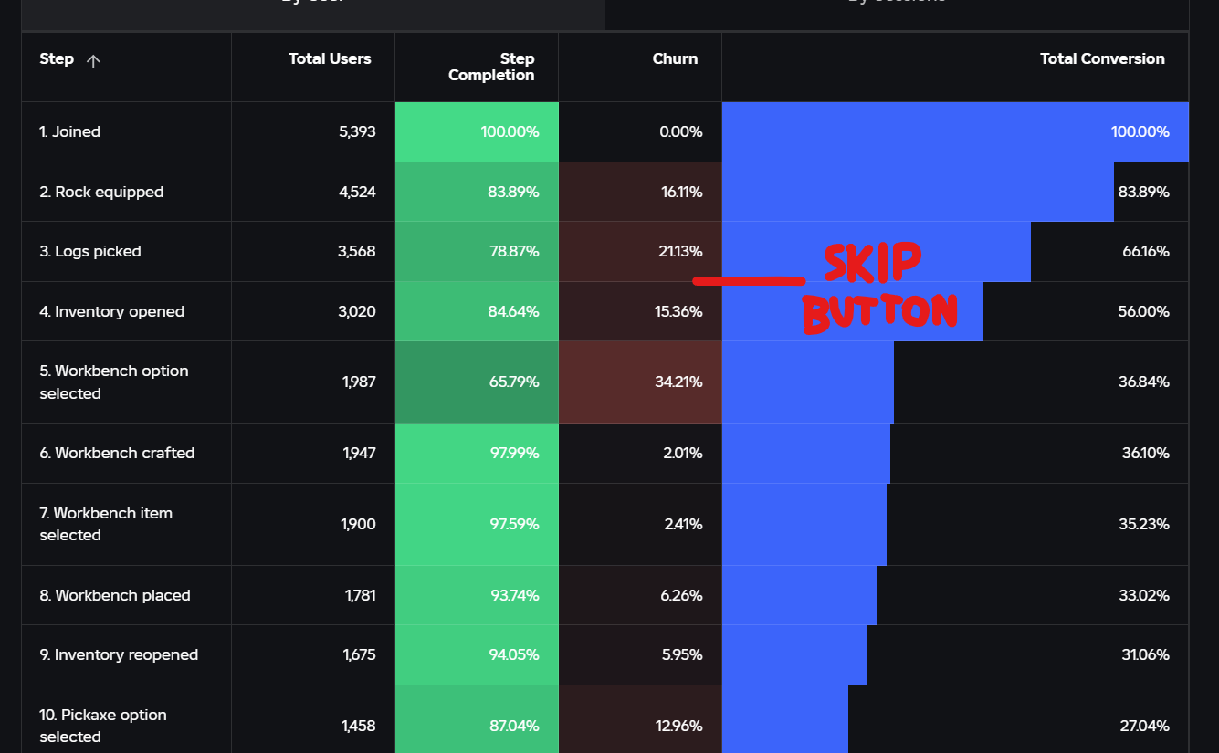Select the '6. Workbench crafted' row label

(x=117, y=453)
